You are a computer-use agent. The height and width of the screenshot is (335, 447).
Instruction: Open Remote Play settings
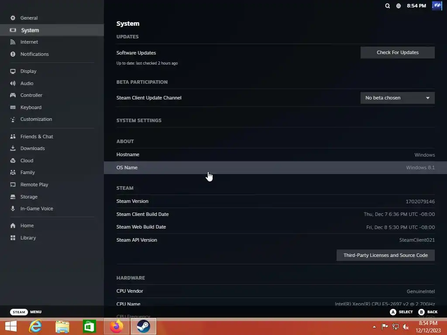click(52, 185)
